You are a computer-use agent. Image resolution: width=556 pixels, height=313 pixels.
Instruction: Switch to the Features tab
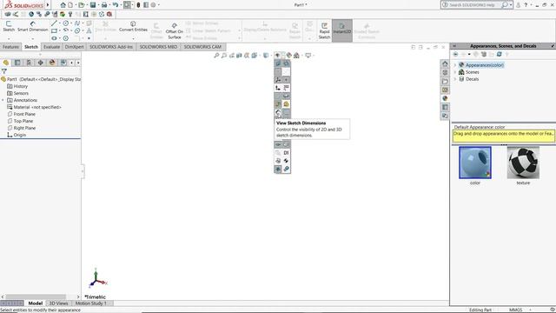tap(11, 47)
